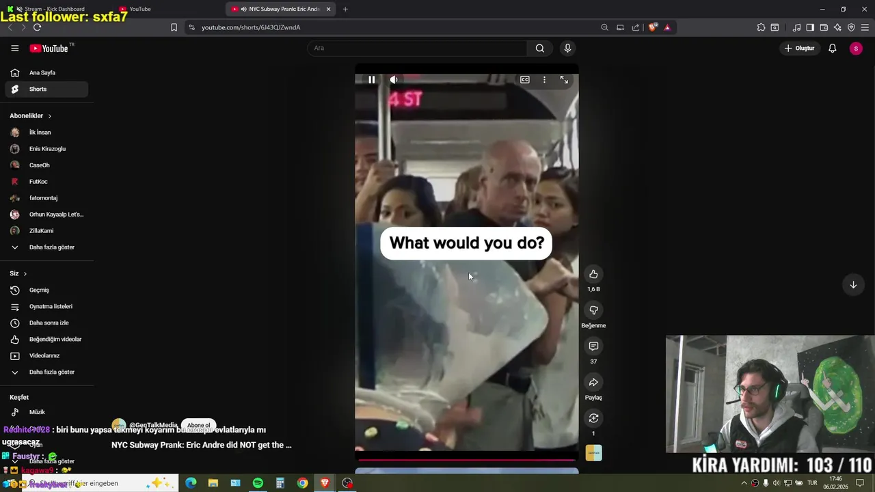
Task: Toggle closed captions on the Short
Action: [x=525, y=80]
